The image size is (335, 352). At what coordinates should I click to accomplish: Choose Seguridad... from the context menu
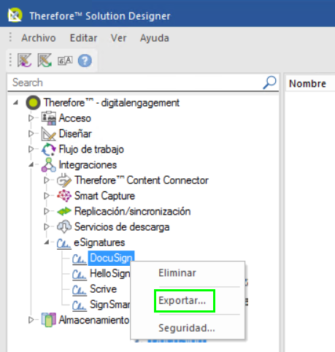click(x=187, y=328)
